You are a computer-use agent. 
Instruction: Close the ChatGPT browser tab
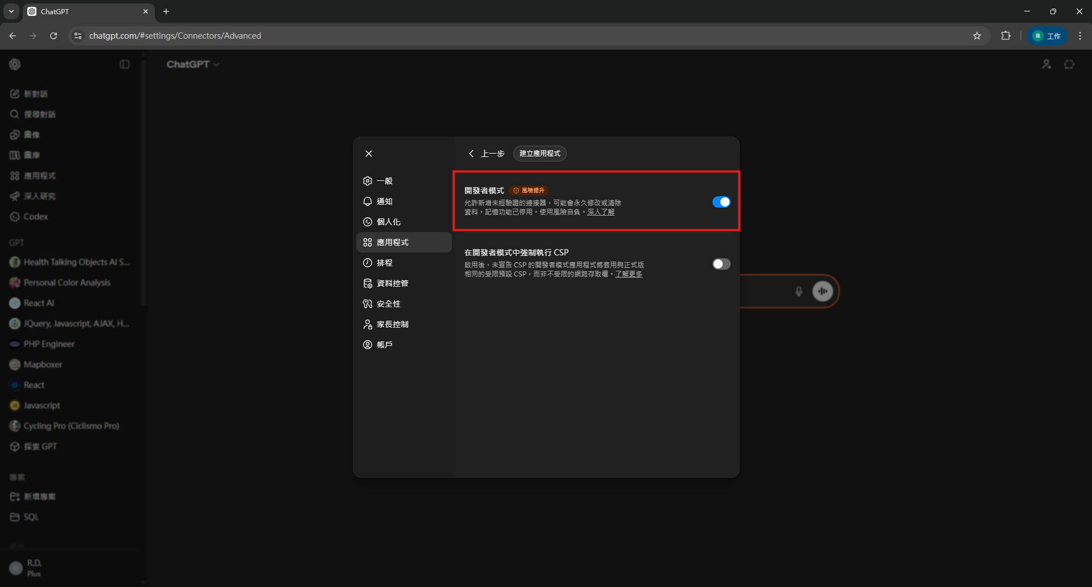coord(146,11)
